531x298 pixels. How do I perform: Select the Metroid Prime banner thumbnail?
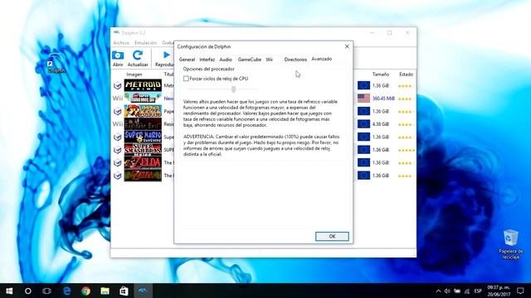tap(143, 85)
